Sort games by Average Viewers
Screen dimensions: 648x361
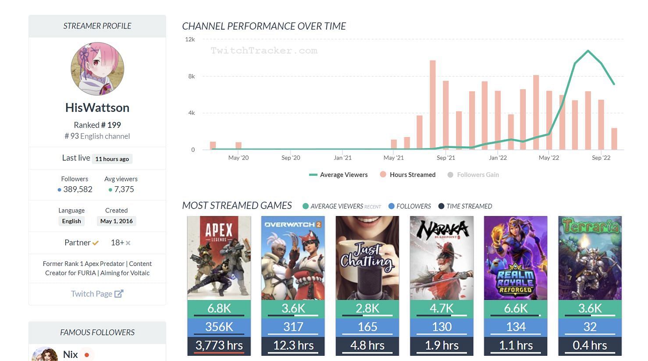pos(342,206)
